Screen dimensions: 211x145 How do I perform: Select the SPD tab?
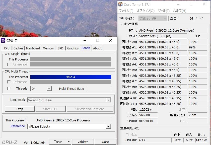point(60,48)
